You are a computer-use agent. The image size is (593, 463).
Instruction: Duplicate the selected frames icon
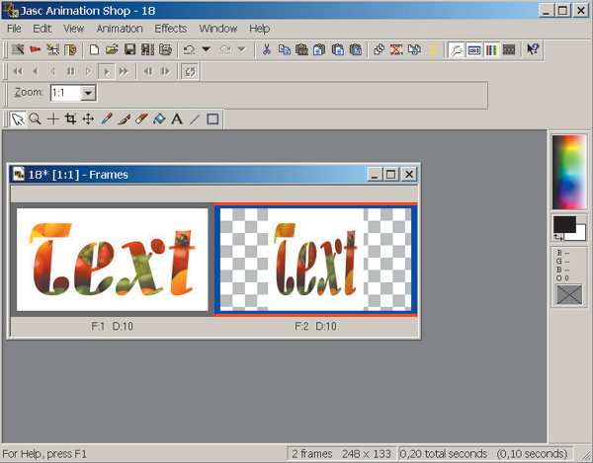pos(379,49)
